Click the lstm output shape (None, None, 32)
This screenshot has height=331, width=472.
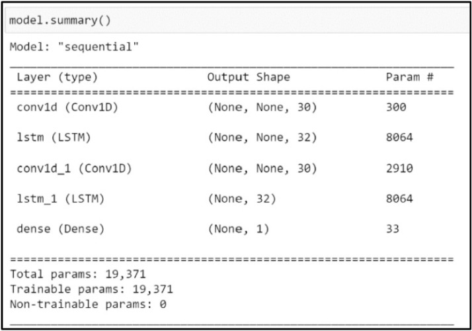262,138
